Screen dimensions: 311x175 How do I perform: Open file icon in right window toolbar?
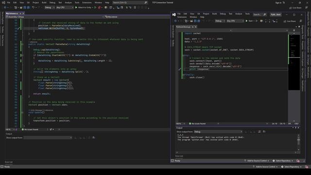(191, 21)
